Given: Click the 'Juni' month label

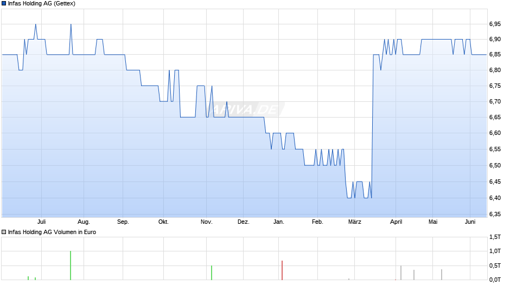Looking at the screenshot, I should 470,222.
